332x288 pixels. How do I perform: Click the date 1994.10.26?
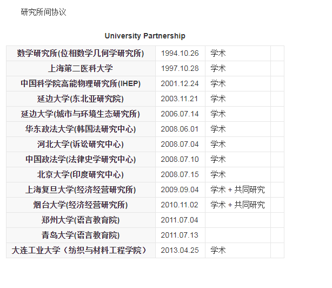(x=180, y=53)
